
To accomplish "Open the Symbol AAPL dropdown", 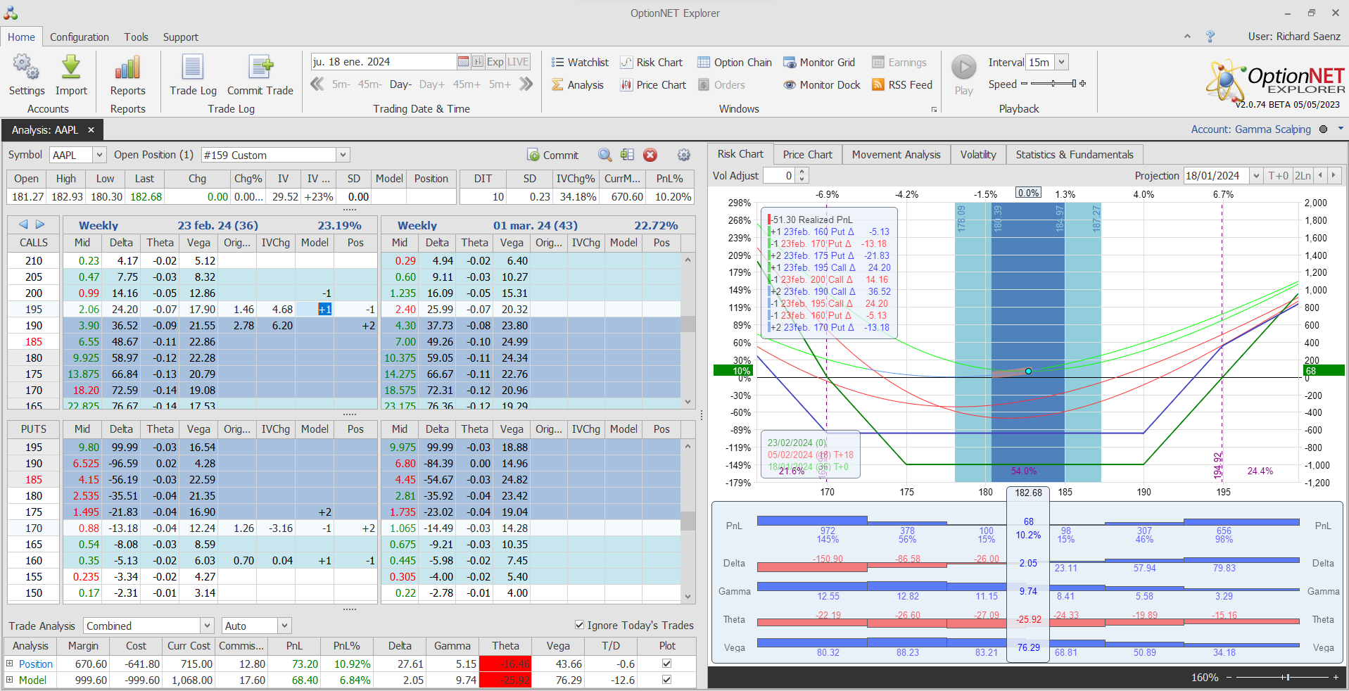I will tap(99, 155).
